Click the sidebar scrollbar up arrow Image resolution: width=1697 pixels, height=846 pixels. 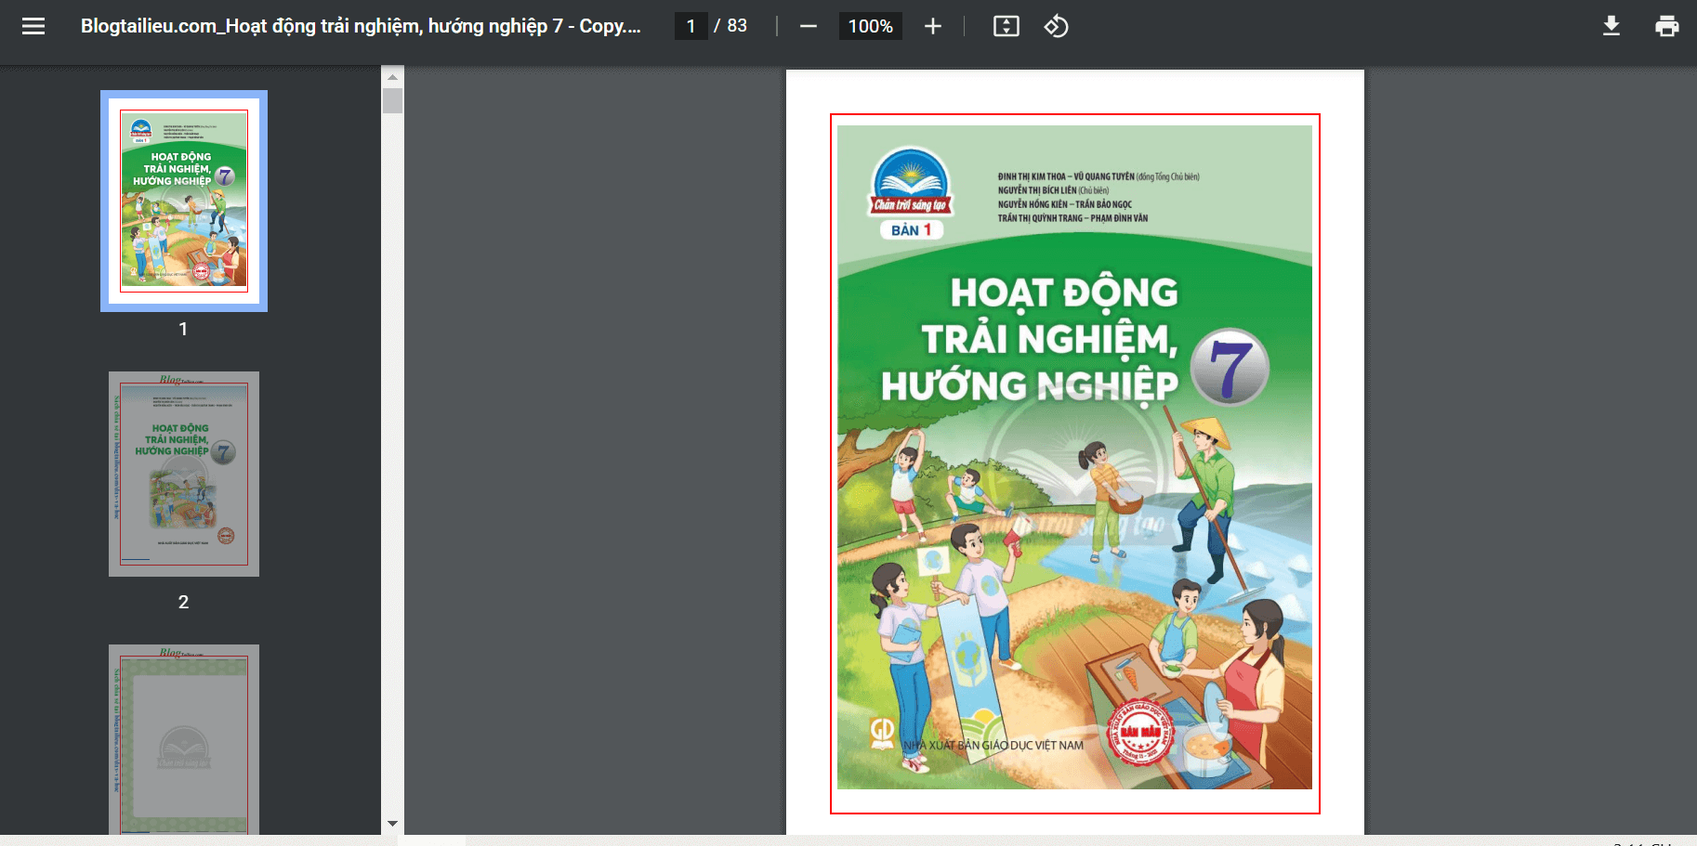pyautogui.click(x=392, y=77)
